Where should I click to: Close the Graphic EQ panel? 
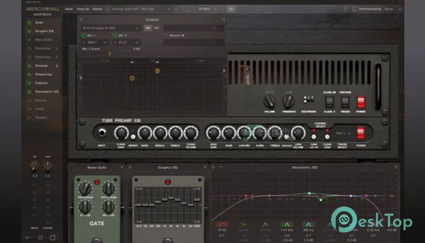click(205, 167)
